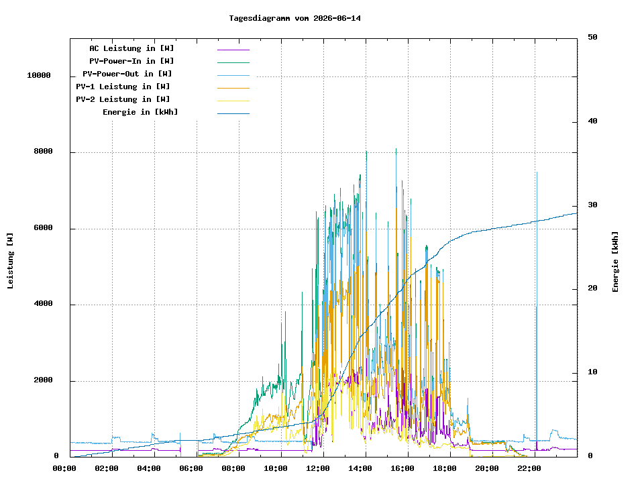Click the purple AC Leistung legend line

click(x=233, y=50)
